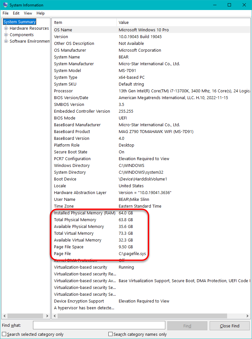Click the Value column header
Image resolution: width=252 pixels, height=339 pixels.
coord(183,23)
